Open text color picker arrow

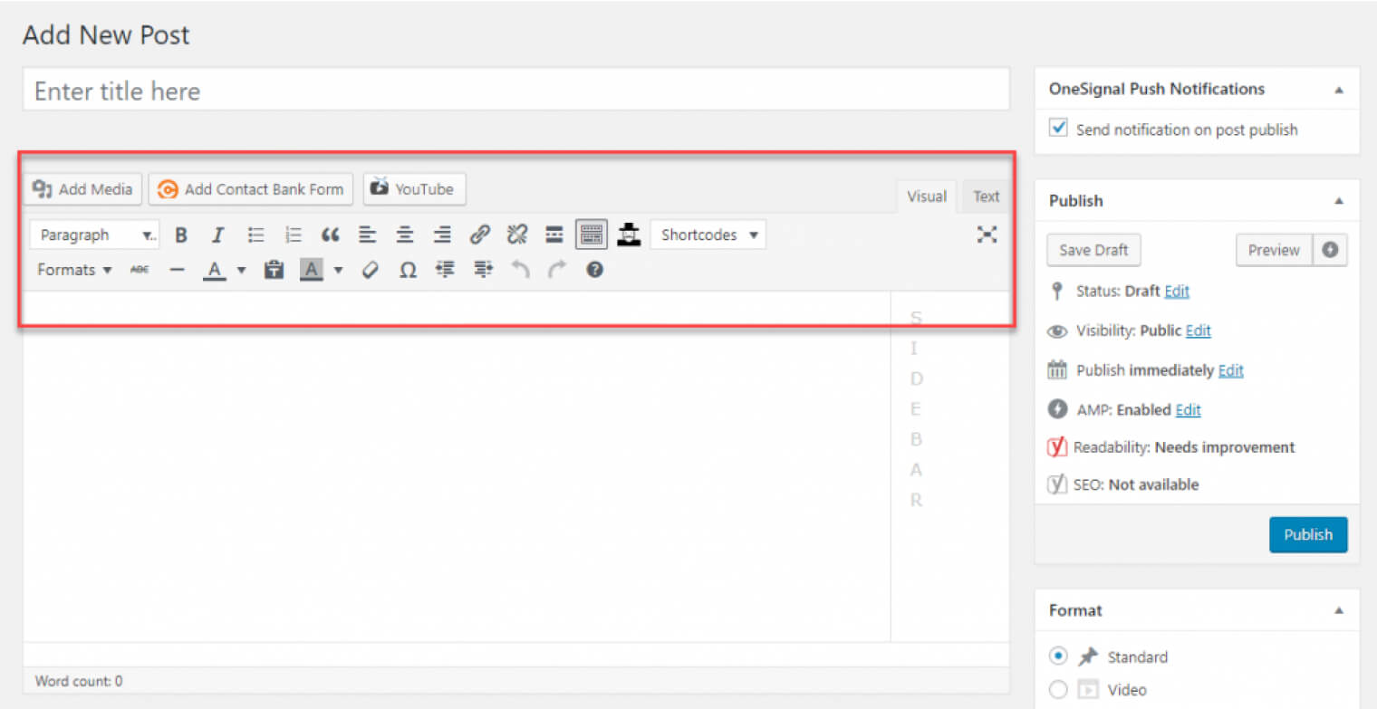coord(241,270)
